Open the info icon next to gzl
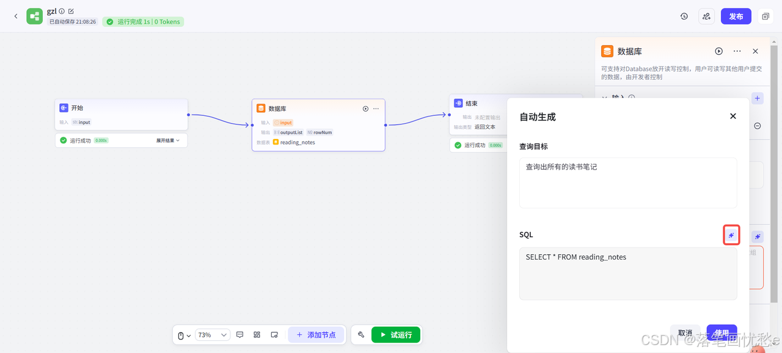 [x=62, y=11]
